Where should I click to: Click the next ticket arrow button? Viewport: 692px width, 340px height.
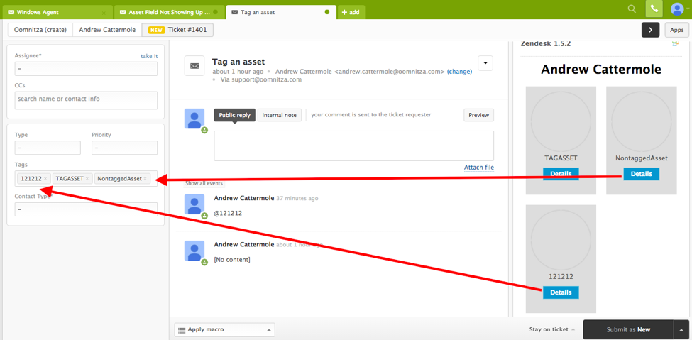650,30
